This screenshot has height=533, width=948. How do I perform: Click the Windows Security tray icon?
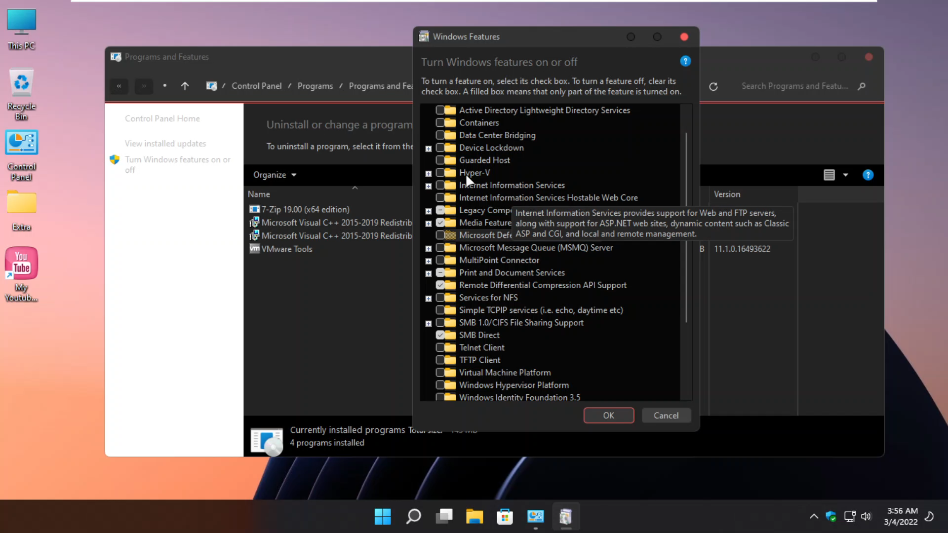tap(831, 517)
